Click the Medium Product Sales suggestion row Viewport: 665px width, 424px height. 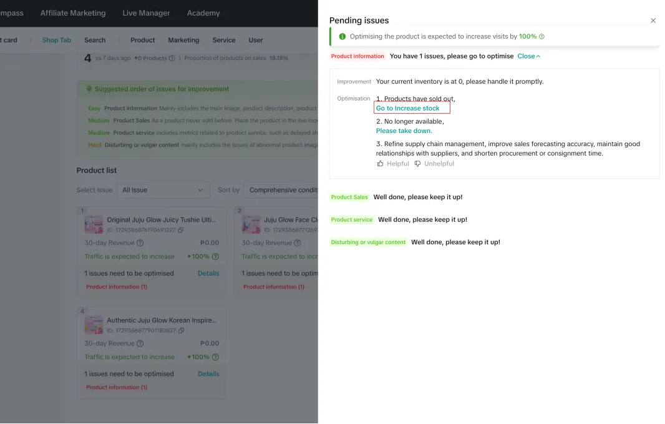pos(203,121)
